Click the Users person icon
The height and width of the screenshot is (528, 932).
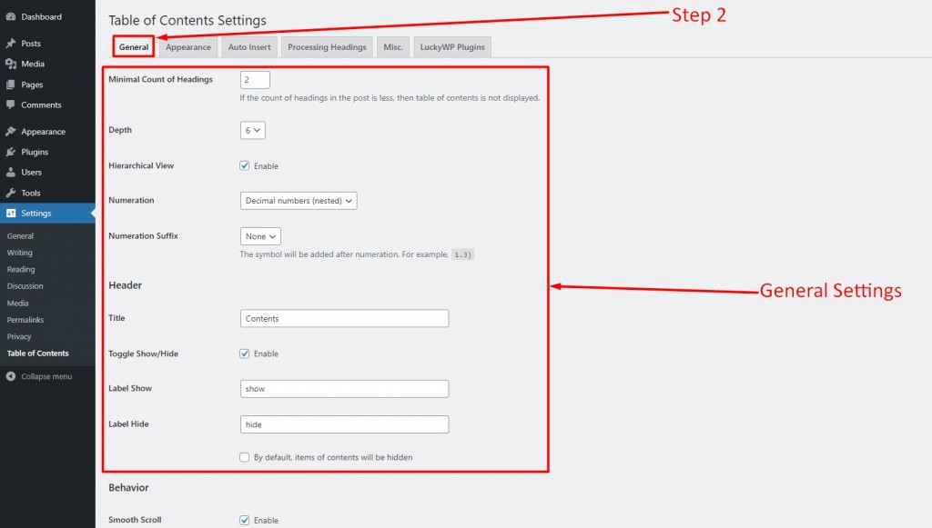[11, 172]
